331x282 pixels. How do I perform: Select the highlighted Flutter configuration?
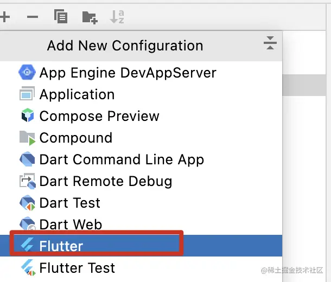click(61, 246)
